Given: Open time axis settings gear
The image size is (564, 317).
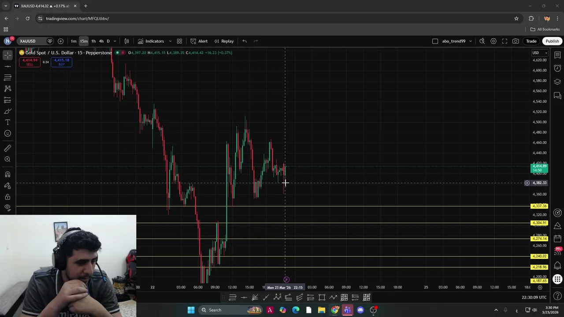Looking at the screenshot, I should click(x=540, y=287).
